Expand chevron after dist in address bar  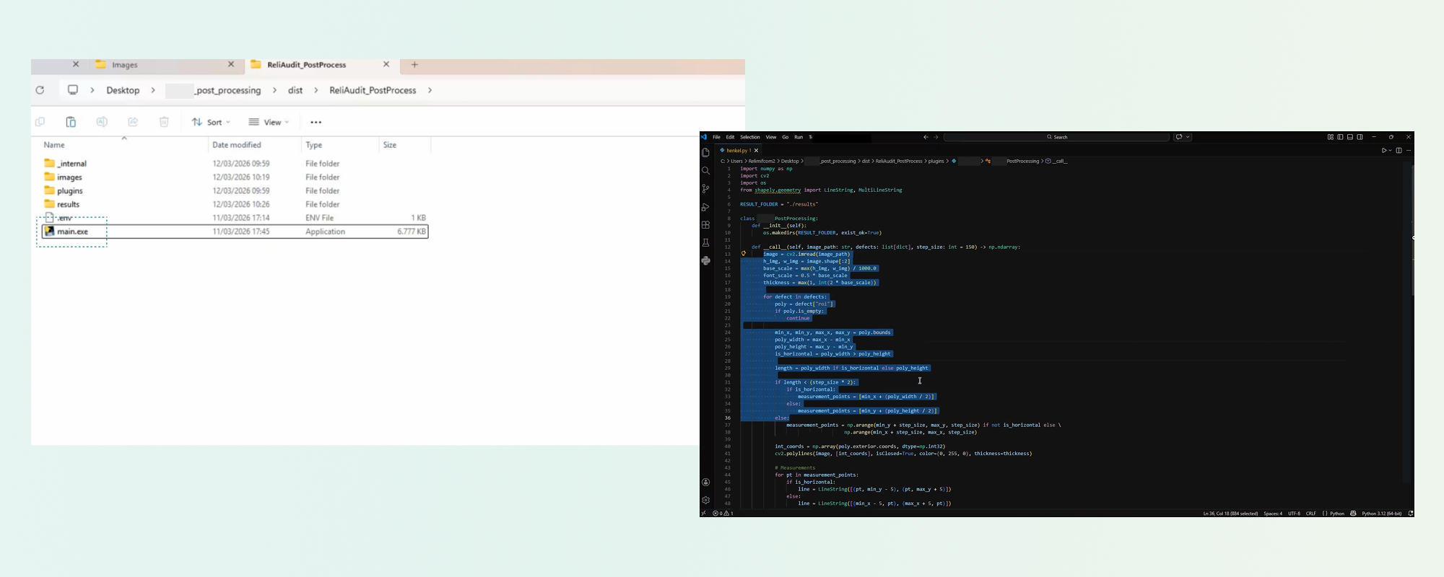click(x=316, y=90)
